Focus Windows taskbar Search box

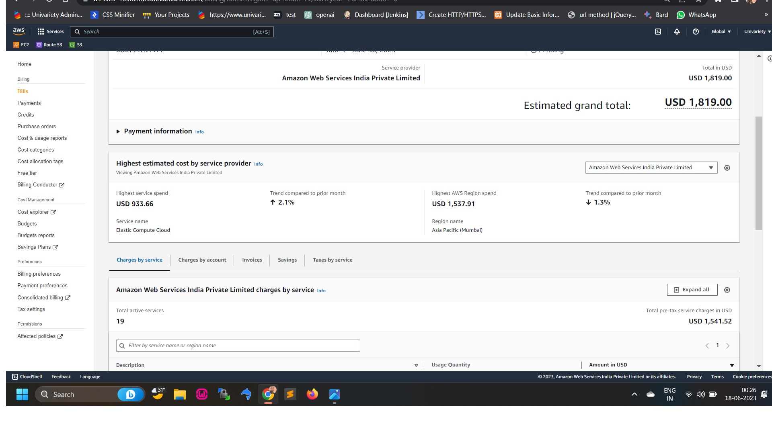(x=90, y=395)
